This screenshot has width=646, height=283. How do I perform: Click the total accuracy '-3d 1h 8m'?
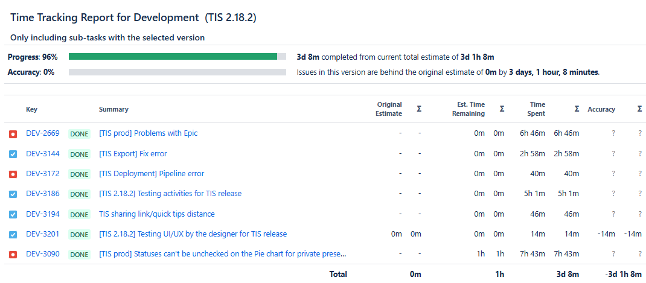(x=623, y=274)
